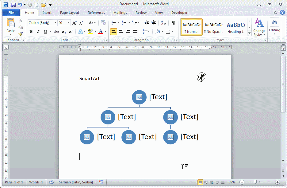Click the Change Styles button
Viewport: 287px width, 188px height.
tap(259, 28)
